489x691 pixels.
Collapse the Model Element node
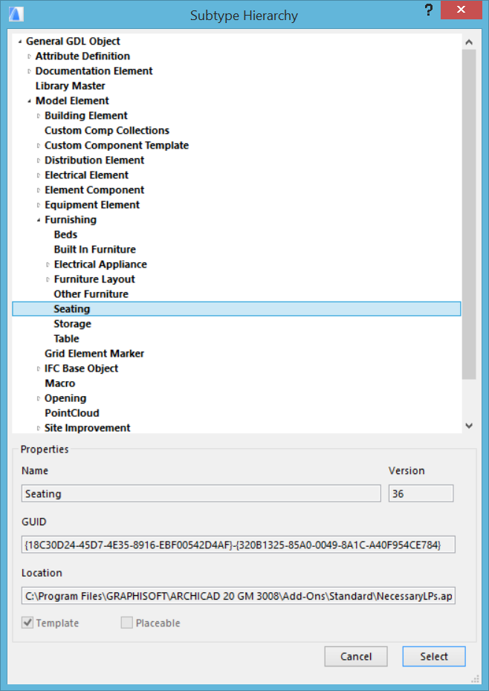click(29, 101)
